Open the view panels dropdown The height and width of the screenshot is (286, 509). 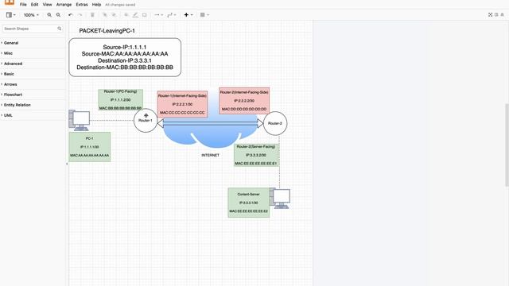(x=10, y=15)
